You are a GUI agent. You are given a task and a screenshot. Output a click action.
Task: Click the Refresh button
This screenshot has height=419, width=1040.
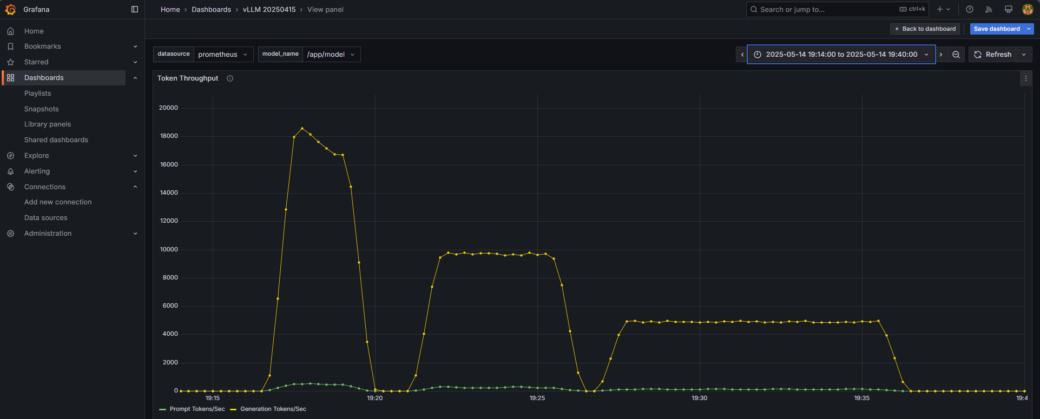point(992,54)
